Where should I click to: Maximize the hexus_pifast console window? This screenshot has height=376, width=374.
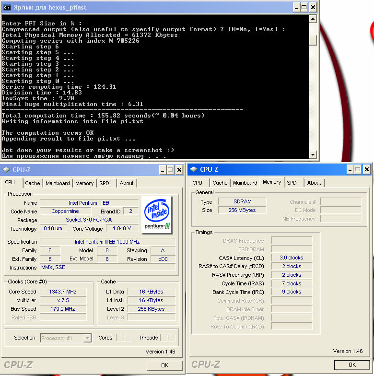(x=304, y=8)
